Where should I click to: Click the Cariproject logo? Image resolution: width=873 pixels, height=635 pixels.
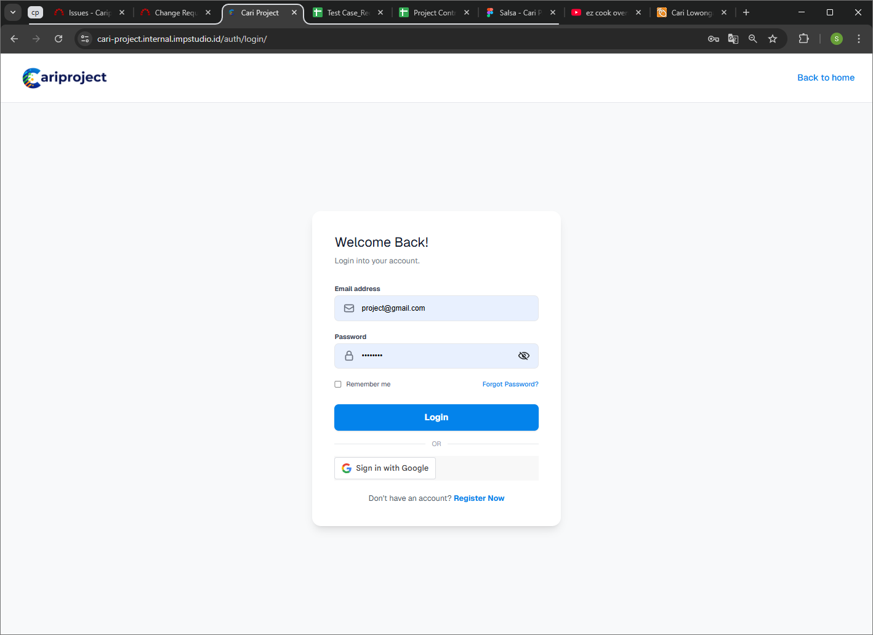click(x=65, y=78)
